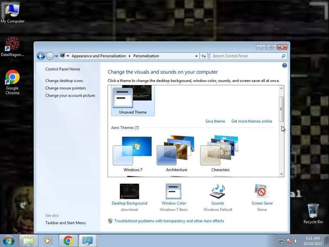Image resolution: width=329 pixels, height=247 pixels.
Task: Select the Characters theme
Action: (220, 154)
